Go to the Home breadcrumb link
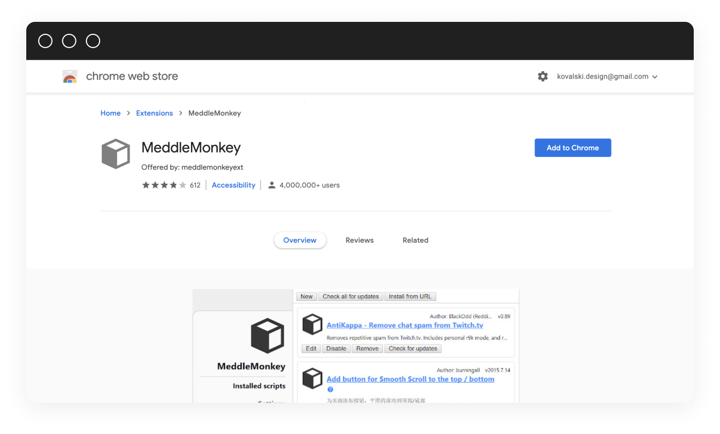The width and height of the screenshot is (720, 434). (111, 113)
